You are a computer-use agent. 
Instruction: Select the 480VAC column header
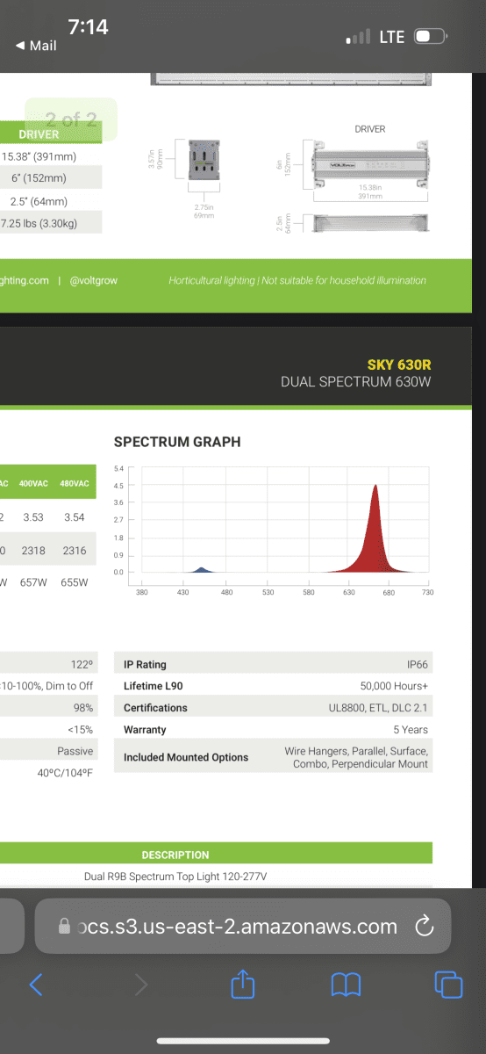[x=75, y=484]
